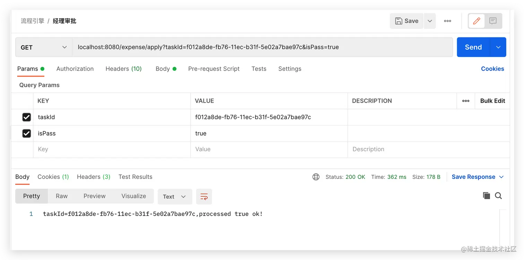Screen dimensions: 524x260
Task: Open the request Body tab
Action: click(166, 69)
